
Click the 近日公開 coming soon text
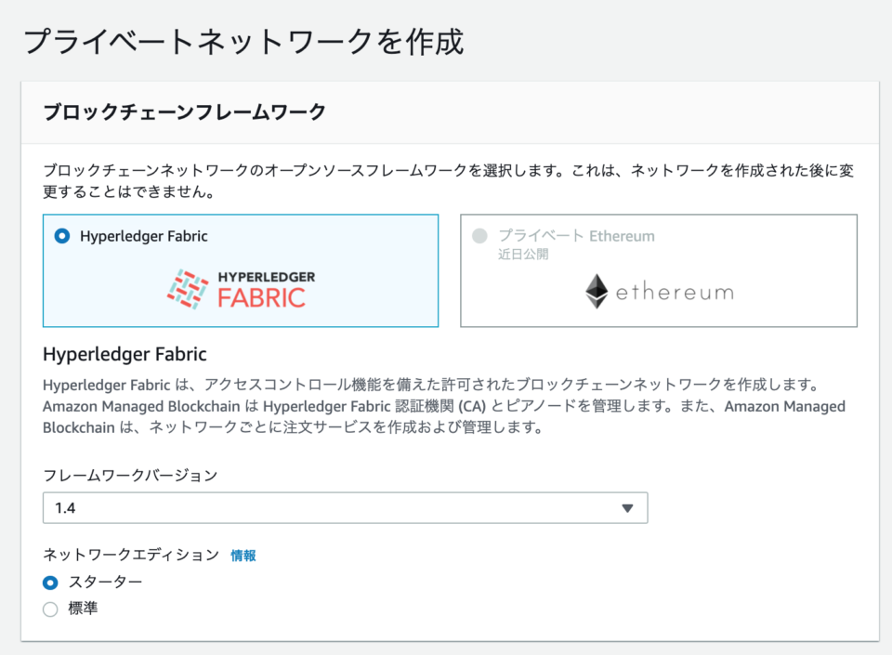click(x=523, y=255)
